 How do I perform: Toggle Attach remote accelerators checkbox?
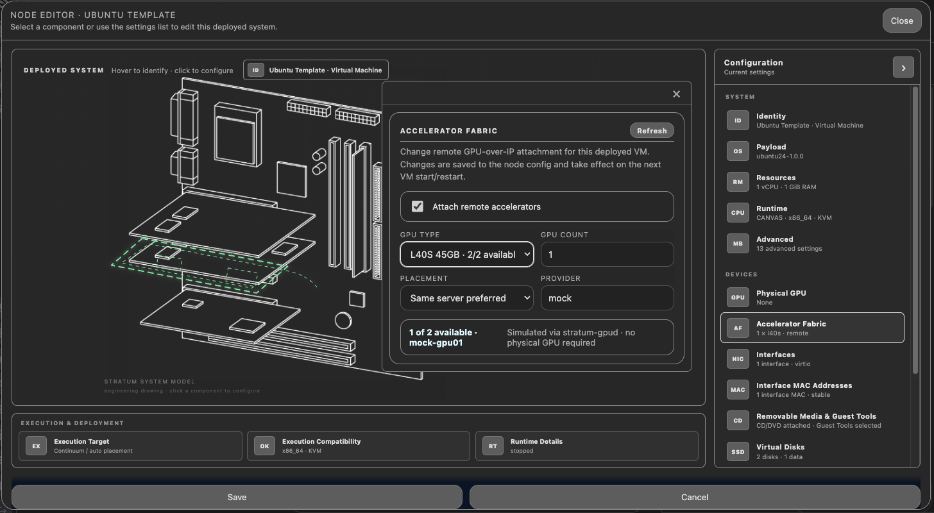[418, 206]
